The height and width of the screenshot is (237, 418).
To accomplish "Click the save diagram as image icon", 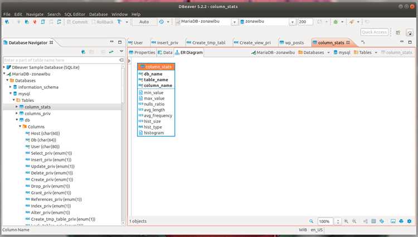I will click(393, 221).
